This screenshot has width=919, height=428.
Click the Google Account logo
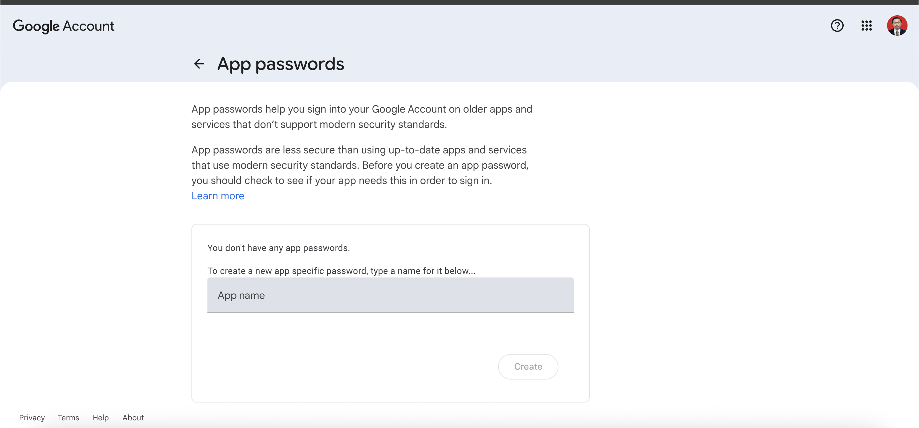[x=64, y=26]
